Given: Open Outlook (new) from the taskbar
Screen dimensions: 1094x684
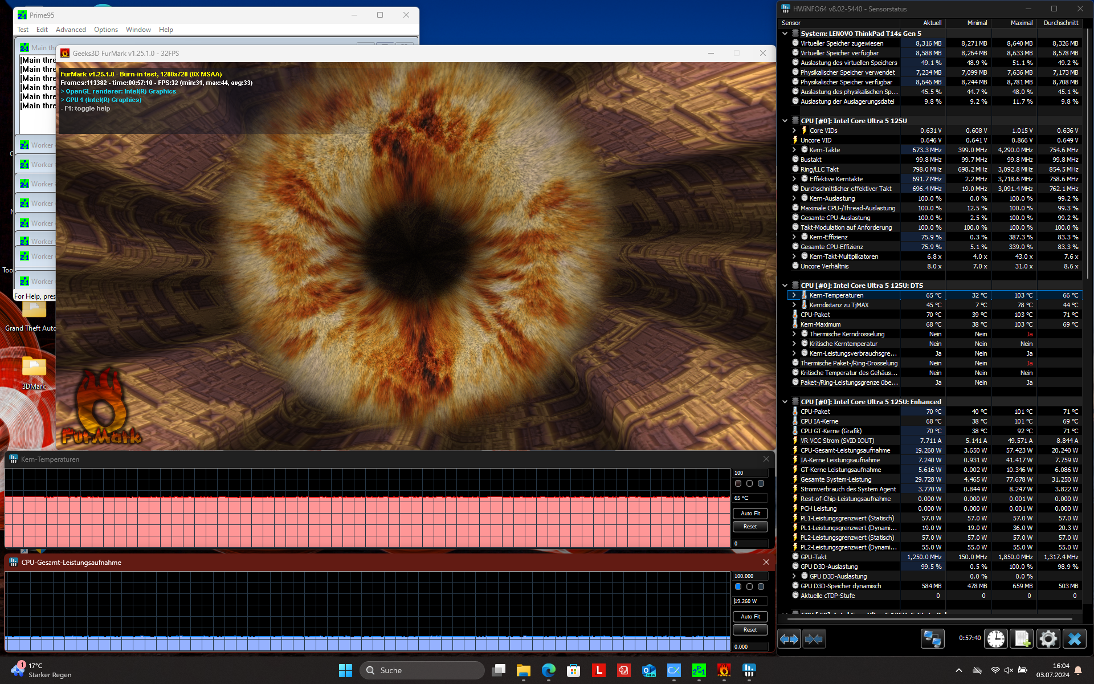Looking at the screenshot, I should (x=649, y=670).
